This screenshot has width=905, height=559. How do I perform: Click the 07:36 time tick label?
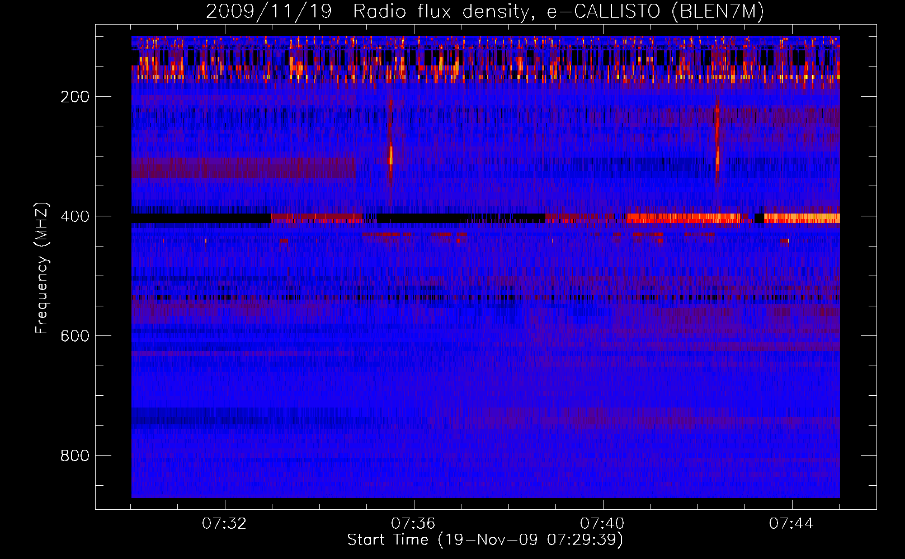(413, 524)
